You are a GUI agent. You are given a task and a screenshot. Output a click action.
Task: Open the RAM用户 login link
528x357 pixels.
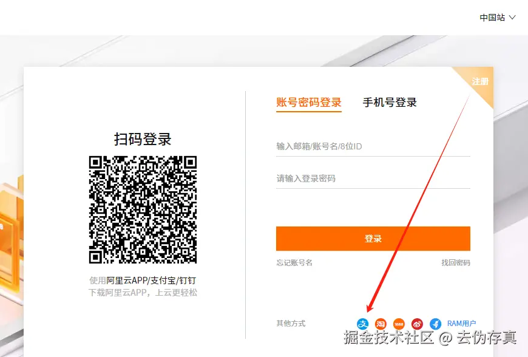tap(461, 324)
